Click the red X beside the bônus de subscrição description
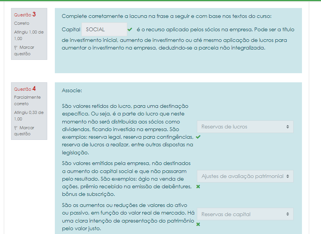321x234 pixels. [198, 187]
